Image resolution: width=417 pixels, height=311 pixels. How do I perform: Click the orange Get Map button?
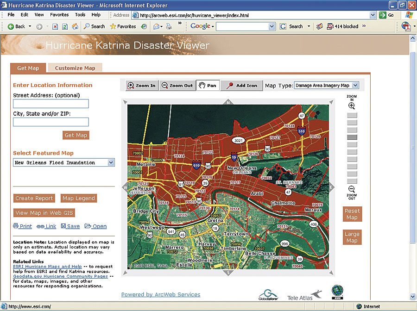[76, 135]
